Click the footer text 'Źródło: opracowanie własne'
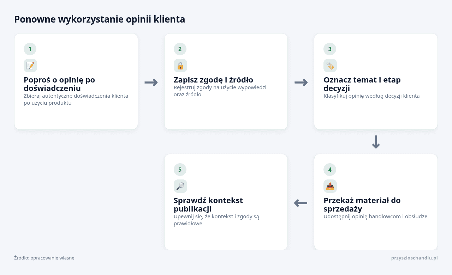 (x=44, y=258)
